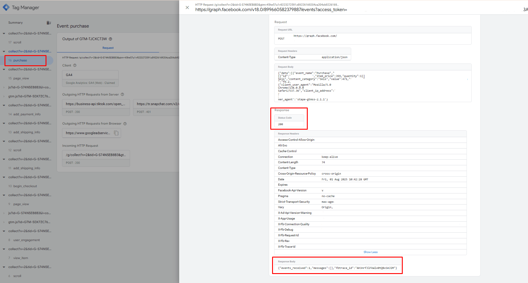Open the googleadservices browser request card
The width and height of the screenshot is (528, 283).
point(91,133)
